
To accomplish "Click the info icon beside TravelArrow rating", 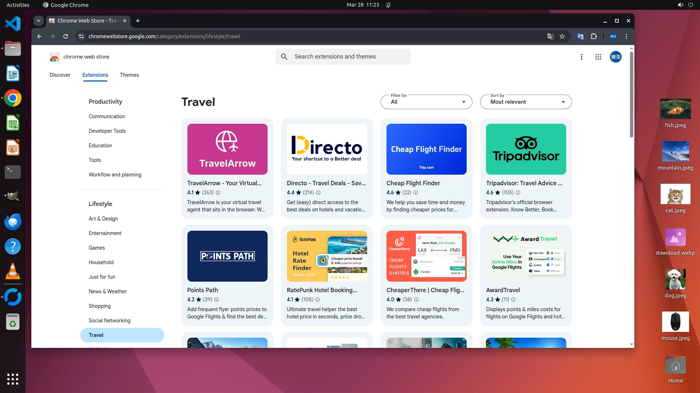I will tap(218, 192).
